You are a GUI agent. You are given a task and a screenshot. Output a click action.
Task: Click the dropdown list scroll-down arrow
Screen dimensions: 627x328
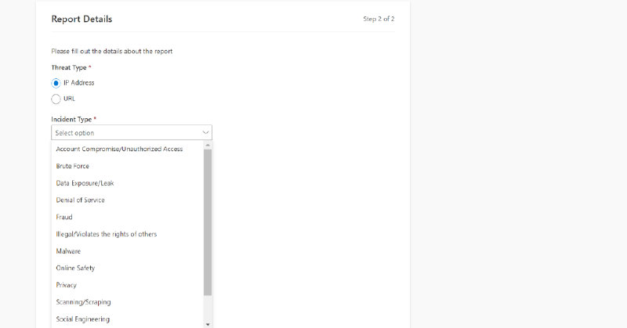point(208,323)
